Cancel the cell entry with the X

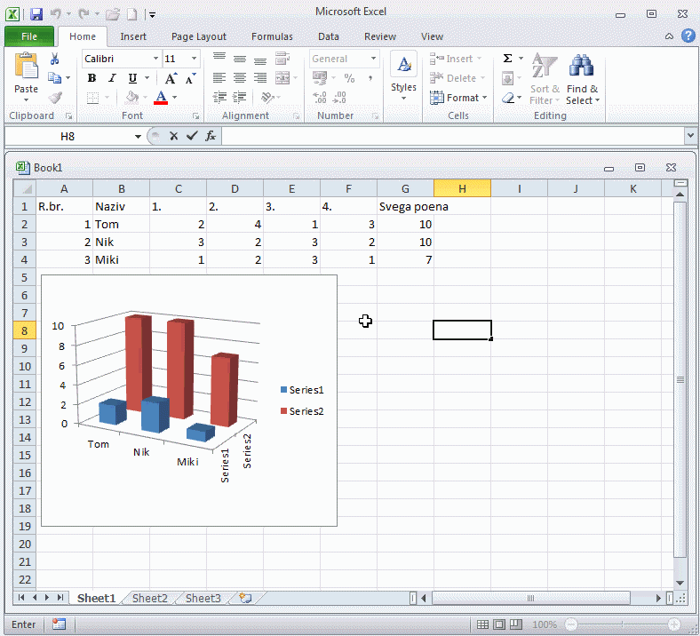click(x=173, y=136)
